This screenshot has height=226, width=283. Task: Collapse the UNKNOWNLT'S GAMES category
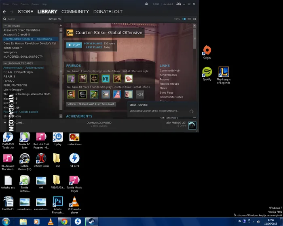click(x=6, y=63)
